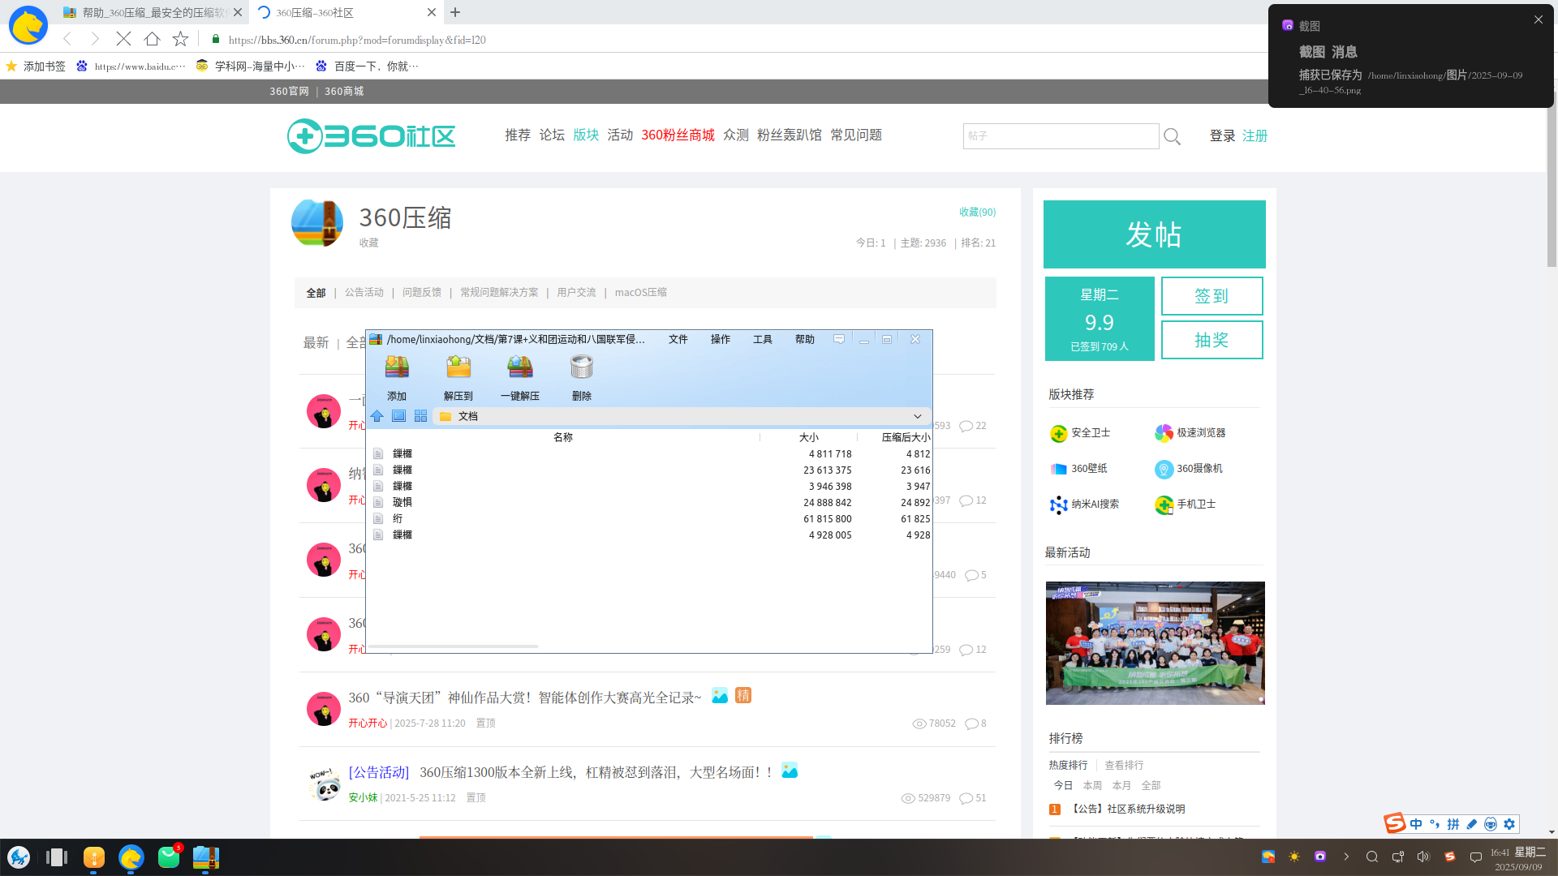Toggle Sogou 拼 pinyin input mode
This screenshot has width=1558, height=876.
[x=1453, y=824]
